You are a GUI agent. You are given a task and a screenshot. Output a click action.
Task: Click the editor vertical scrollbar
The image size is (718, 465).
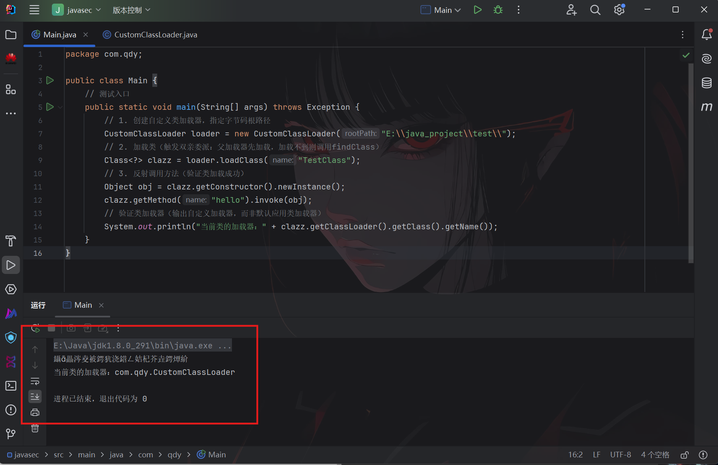point(691,163)
